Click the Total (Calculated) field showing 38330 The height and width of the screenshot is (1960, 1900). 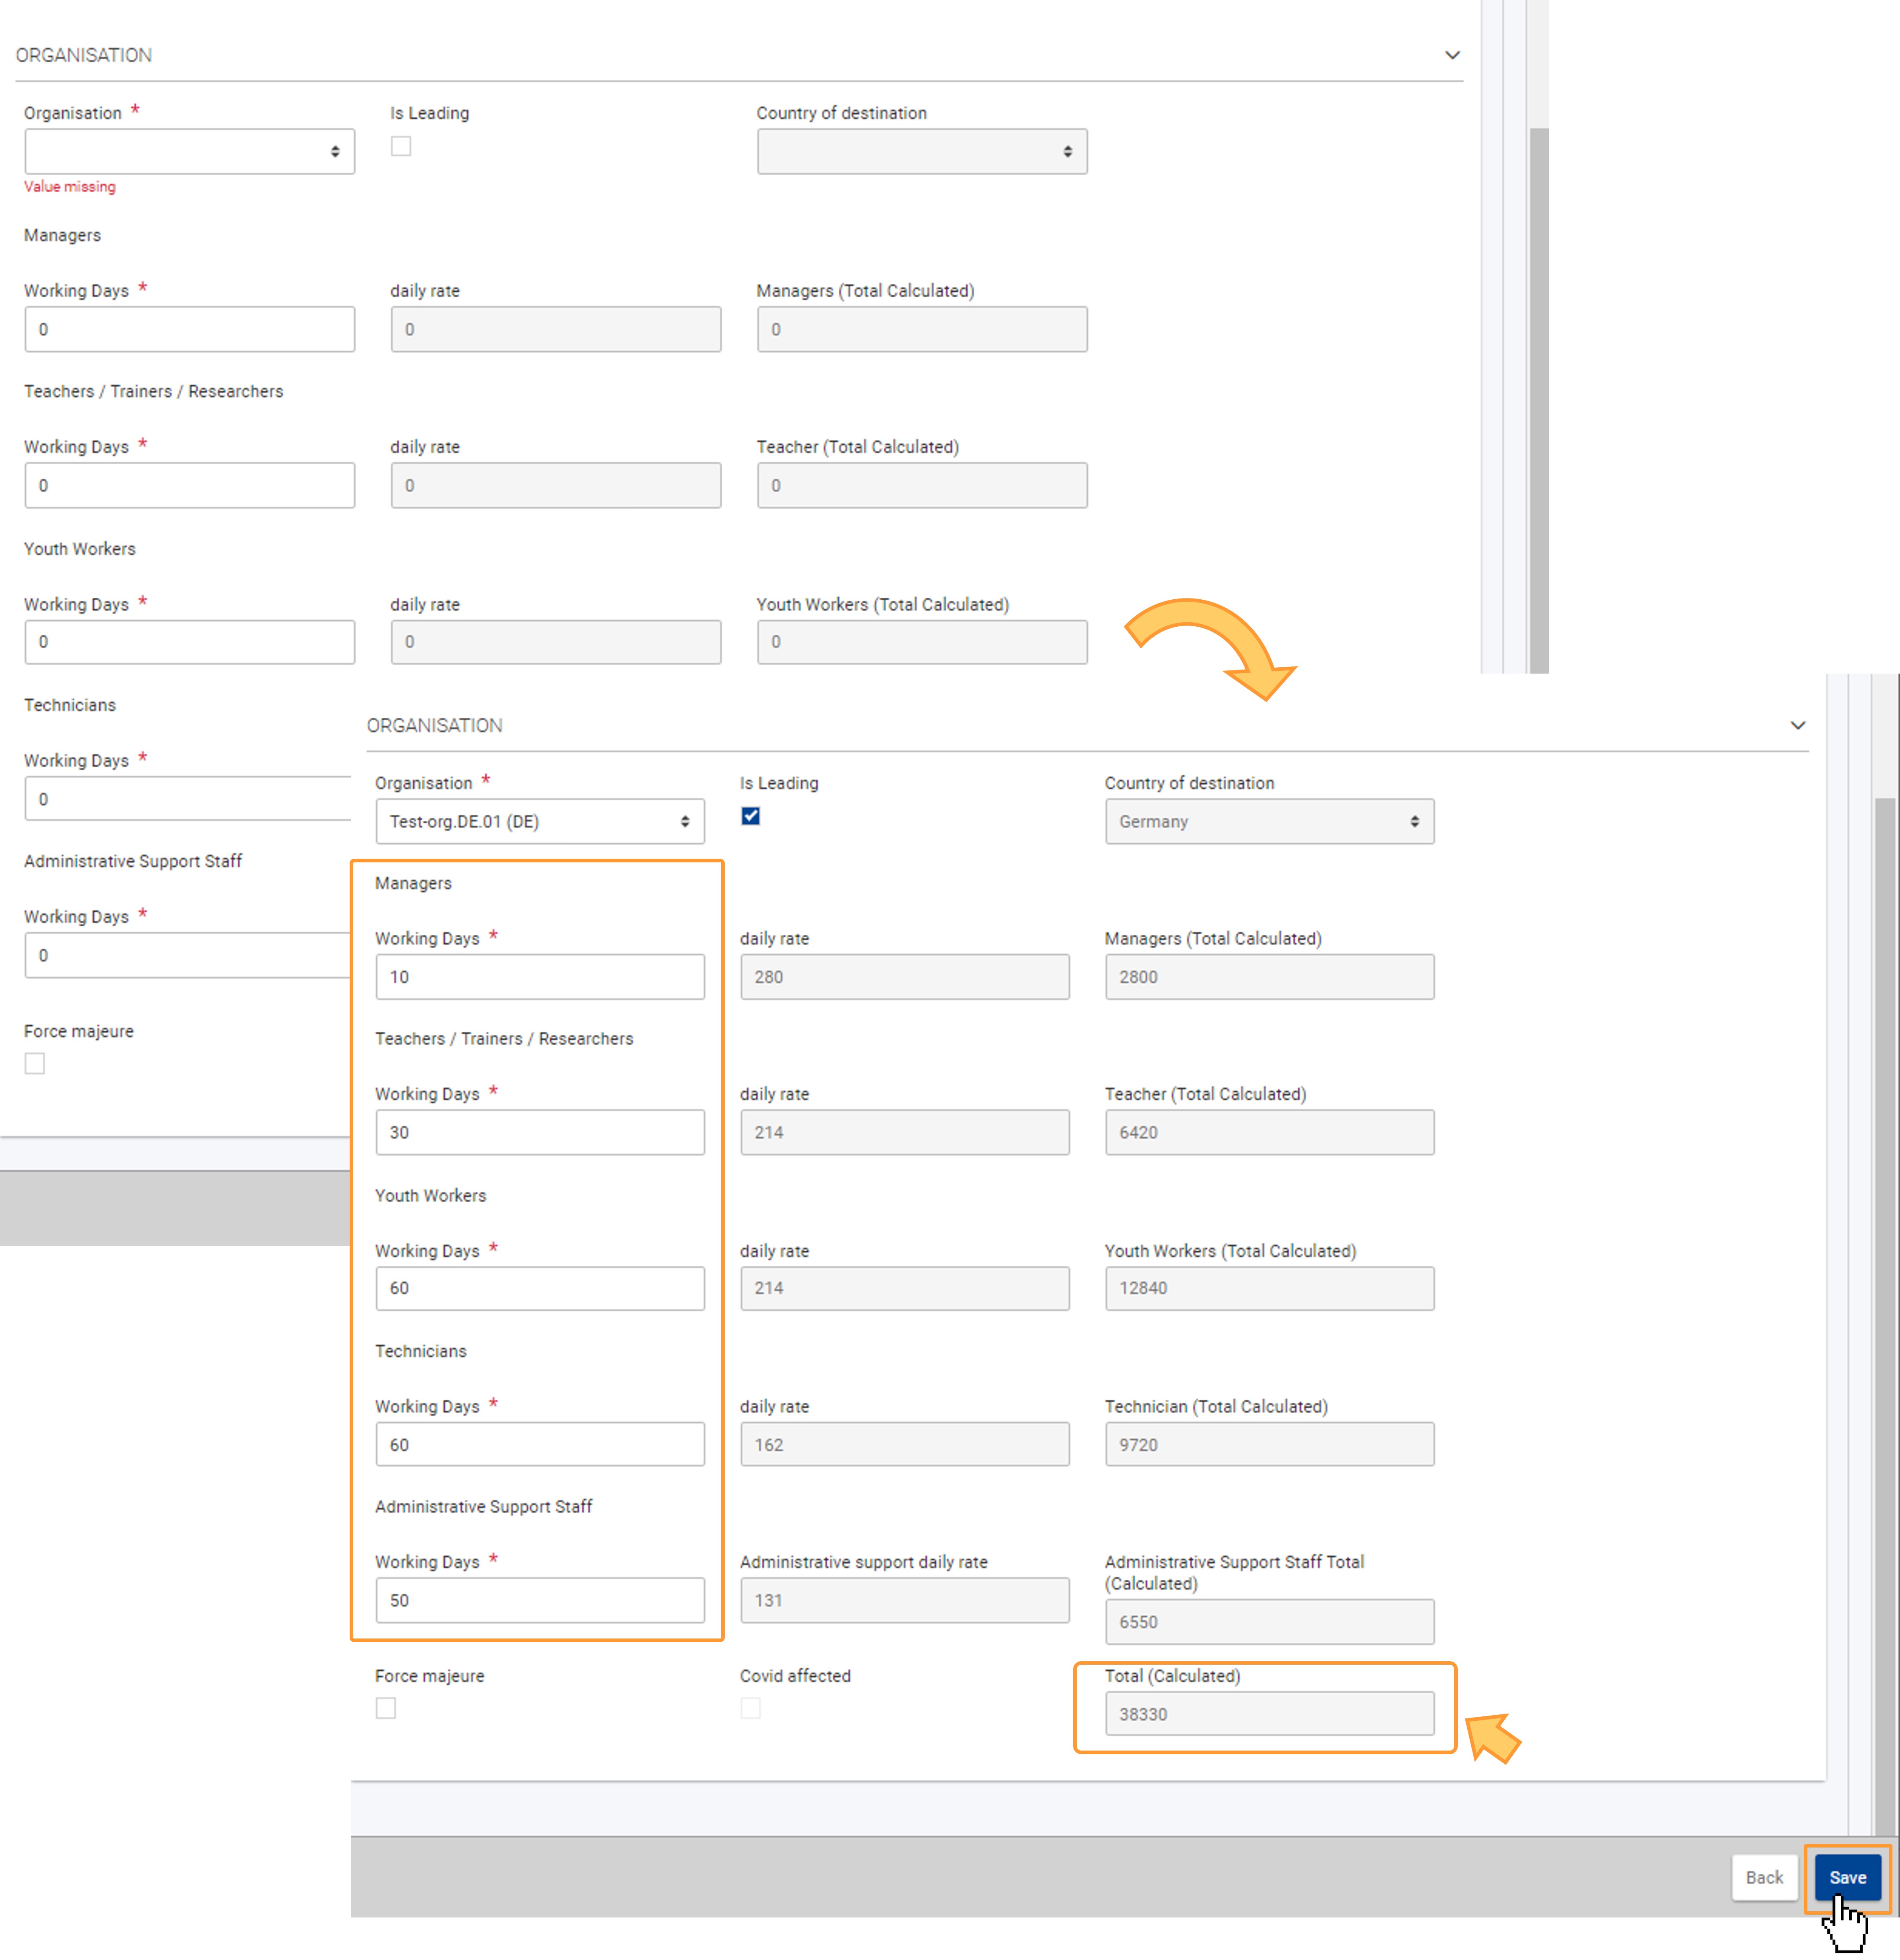1269,1714
